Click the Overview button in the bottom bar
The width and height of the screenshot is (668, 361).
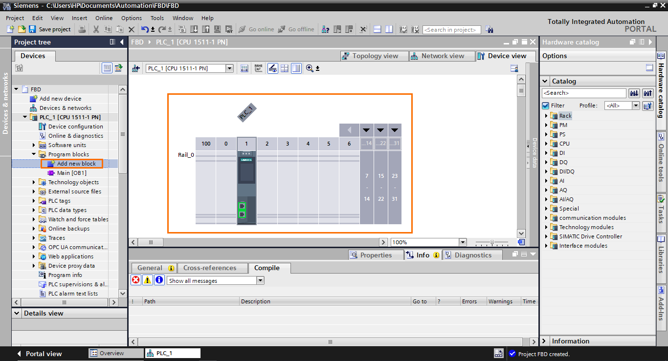(x=116, y=353)
